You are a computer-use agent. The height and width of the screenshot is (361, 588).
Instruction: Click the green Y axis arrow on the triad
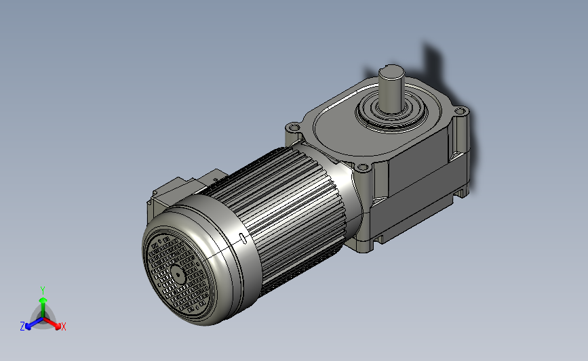43,307
